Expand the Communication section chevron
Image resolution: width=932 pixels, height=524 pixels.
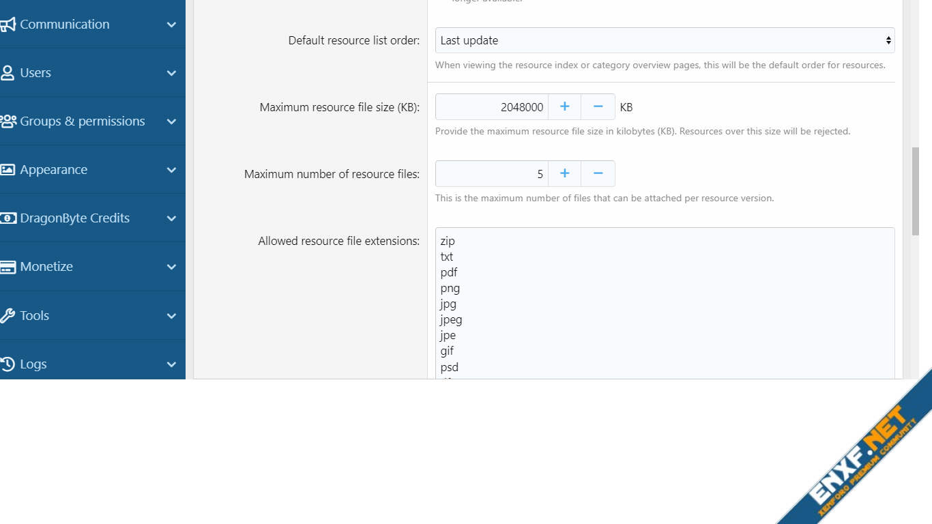point(171,25)
